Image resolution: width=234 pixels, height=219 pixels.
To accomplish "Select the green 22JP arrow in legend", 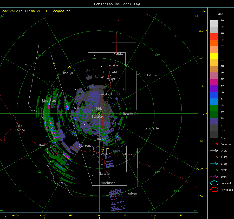I will pyautogui.click(x=214, y=170).
